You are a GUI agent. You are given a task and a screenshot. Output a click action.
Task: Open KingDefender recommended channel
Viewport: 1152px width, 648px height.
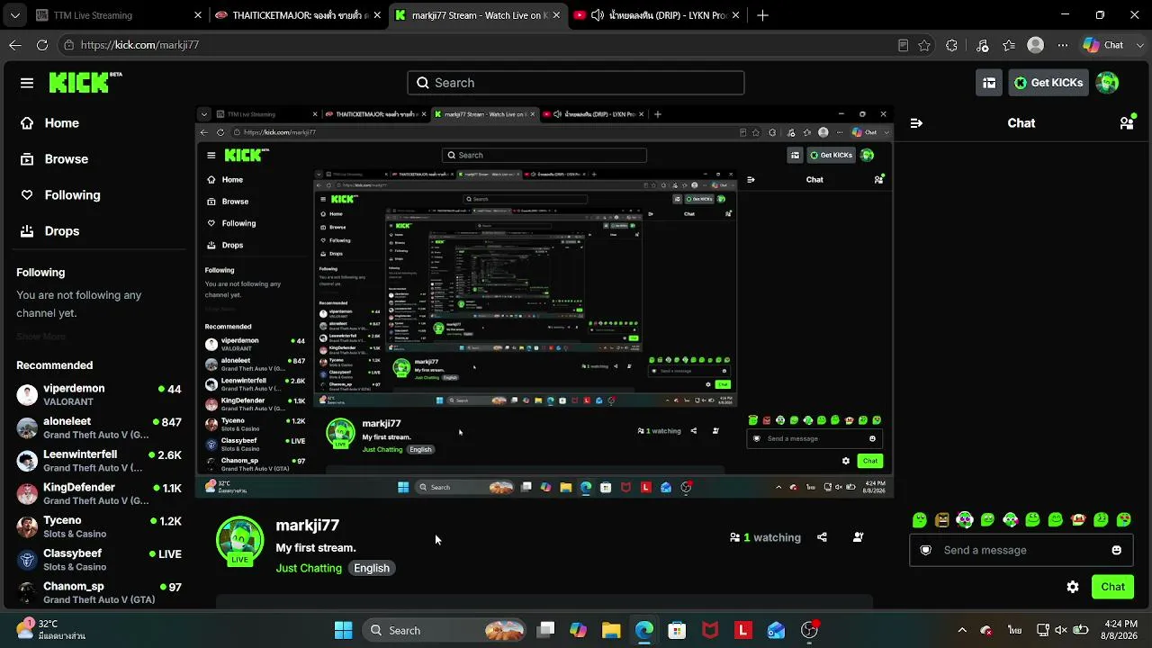pos(99,493)
